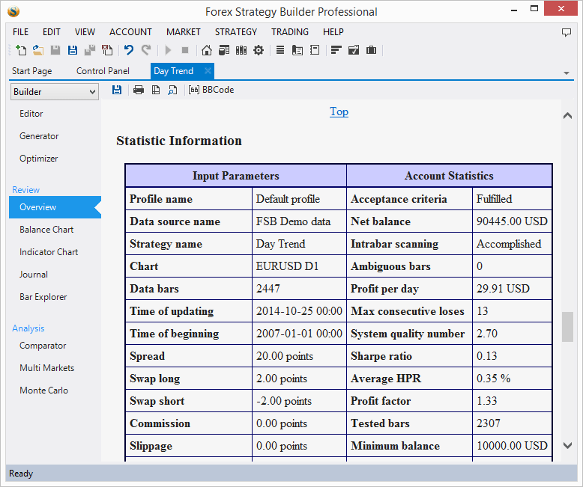Close the Day Trend tab
Screen dimensions: 583x487
point(208,70)
